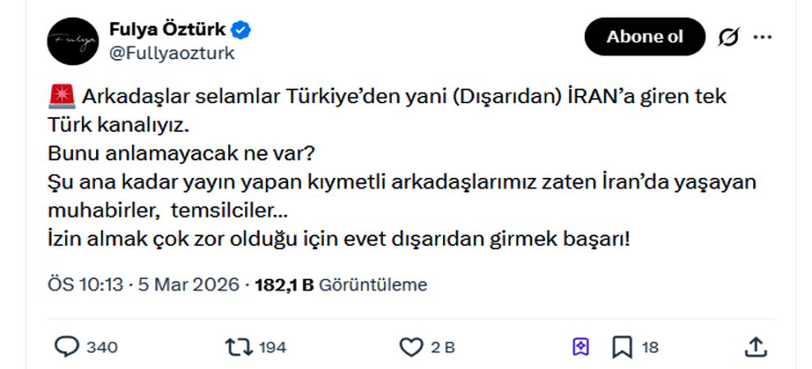The image size is (812, 369).
Task: Like the post with the heart icon
Action: point(410,347)
